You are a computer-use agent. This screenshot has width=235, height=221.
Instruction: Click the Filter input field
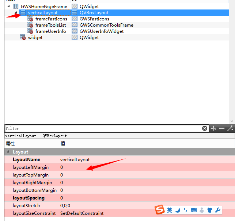(x=102, y=128)
